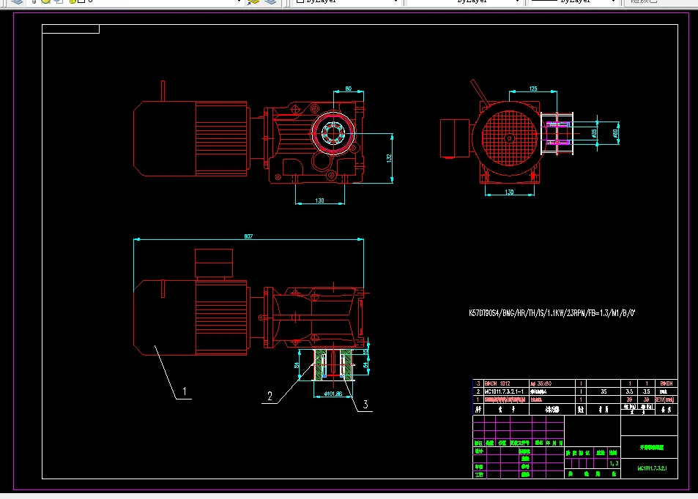Select the 80 dimension above the front view
This screenshot has height=499, width=698.
tap(349, 89)
